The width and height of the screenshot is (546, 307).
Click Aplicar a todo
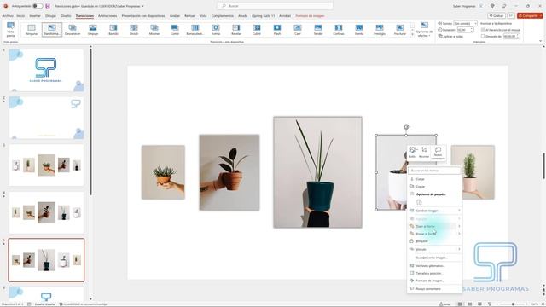click(x=451, y=36)
